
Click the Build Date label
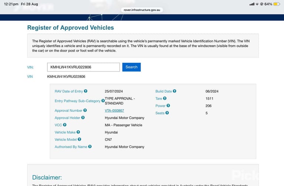tap(163, 91)
